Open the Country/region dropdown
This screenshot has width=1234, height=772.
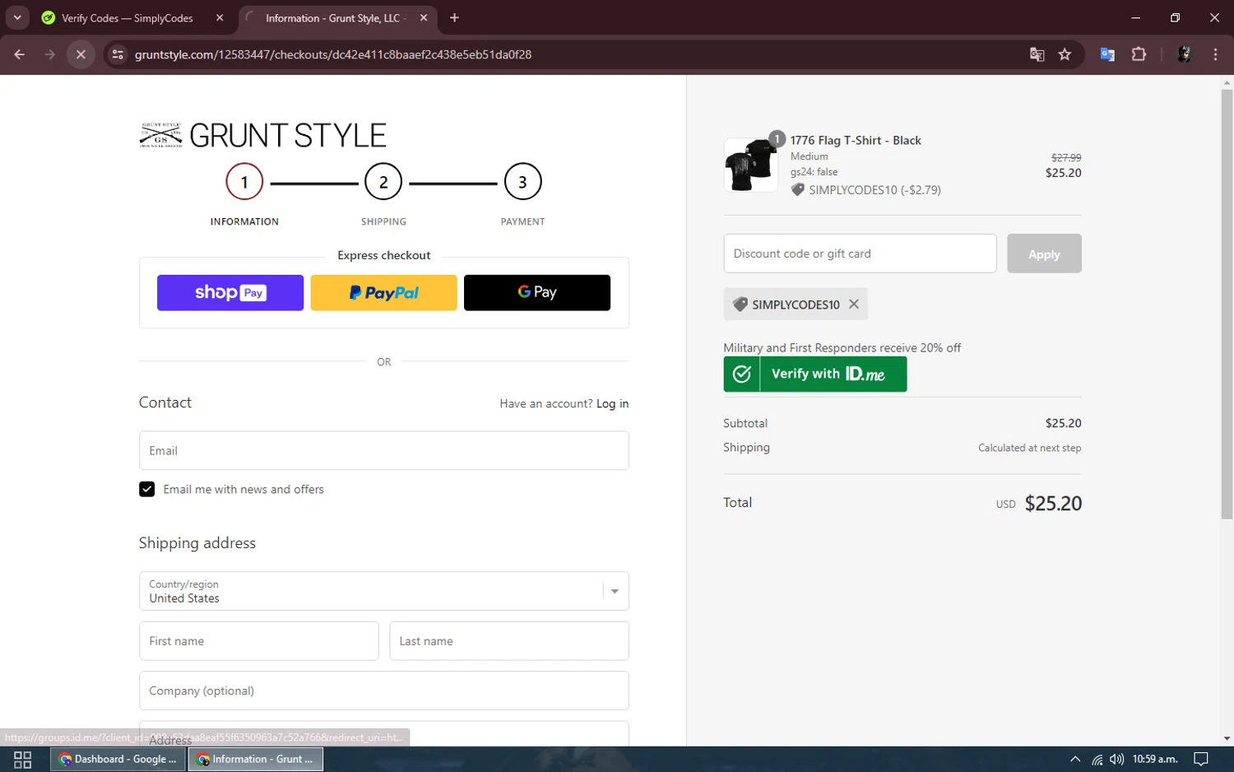[384, 591]
